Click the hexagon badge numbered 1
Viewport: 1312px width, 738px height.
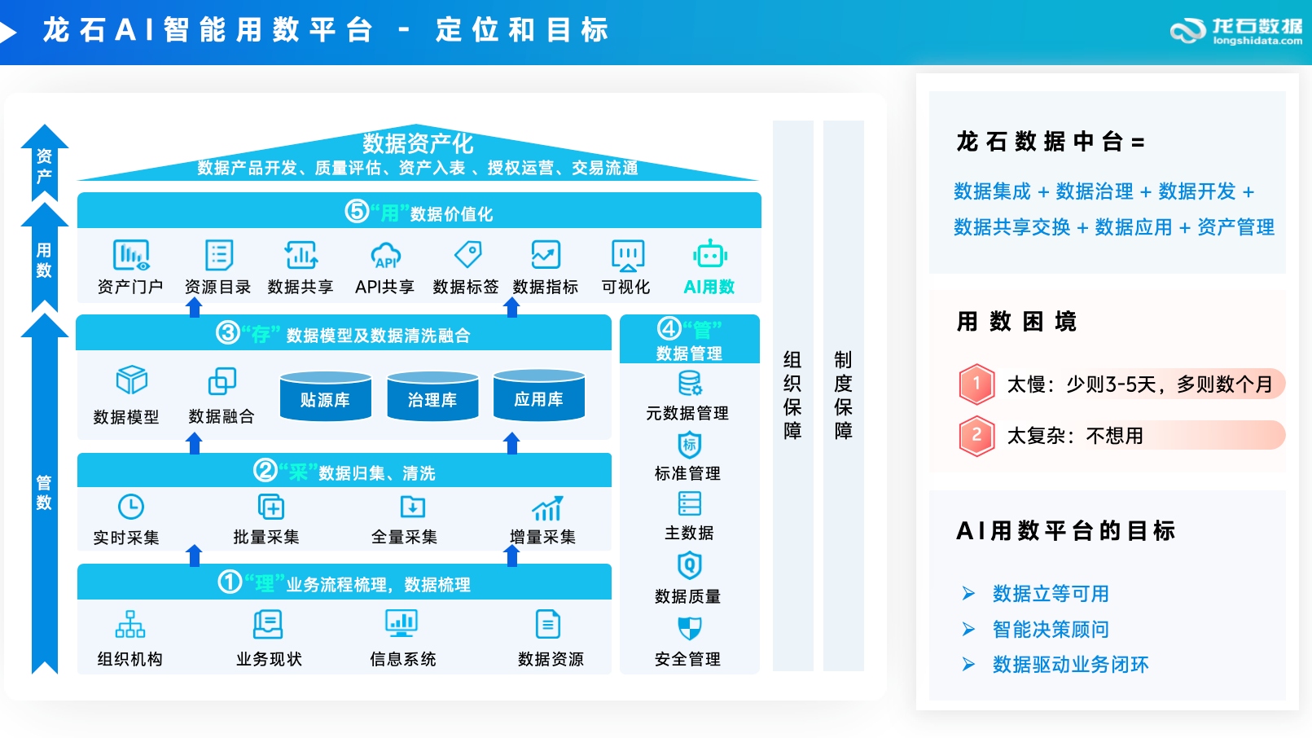point(976,384)
